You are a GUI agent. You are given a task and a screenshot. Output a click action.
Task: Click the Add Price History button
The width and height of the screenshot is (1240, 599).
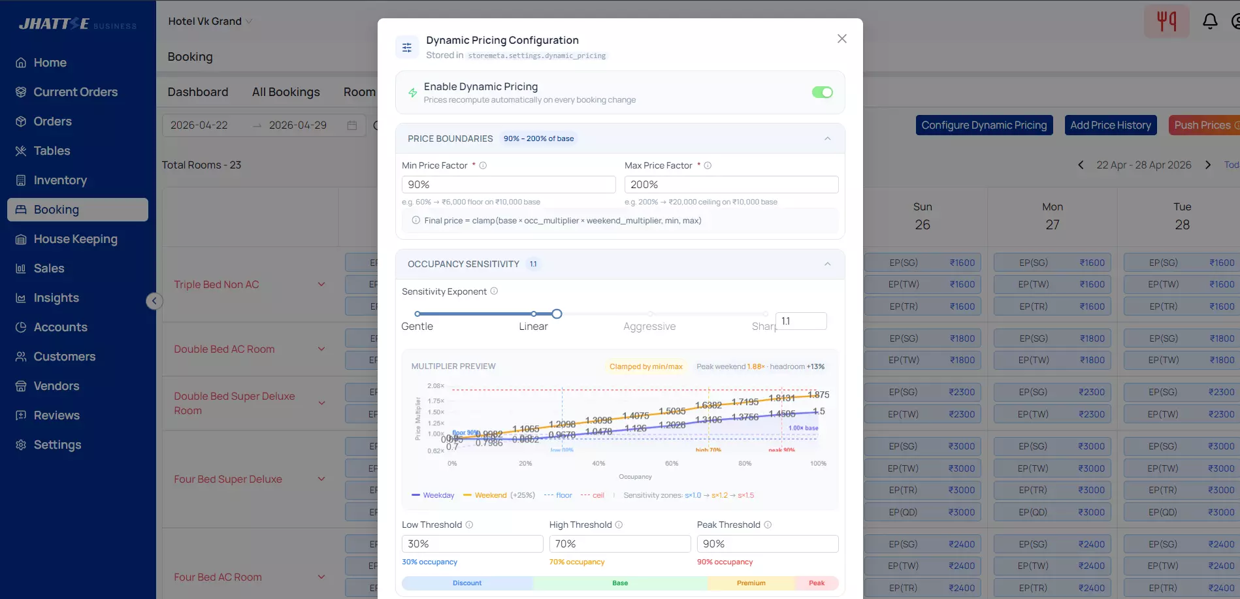tap(1110, 125)
